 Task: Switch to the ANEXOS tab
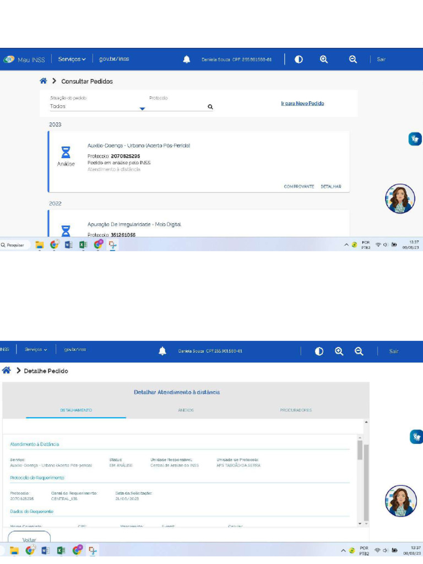(186, 410)
